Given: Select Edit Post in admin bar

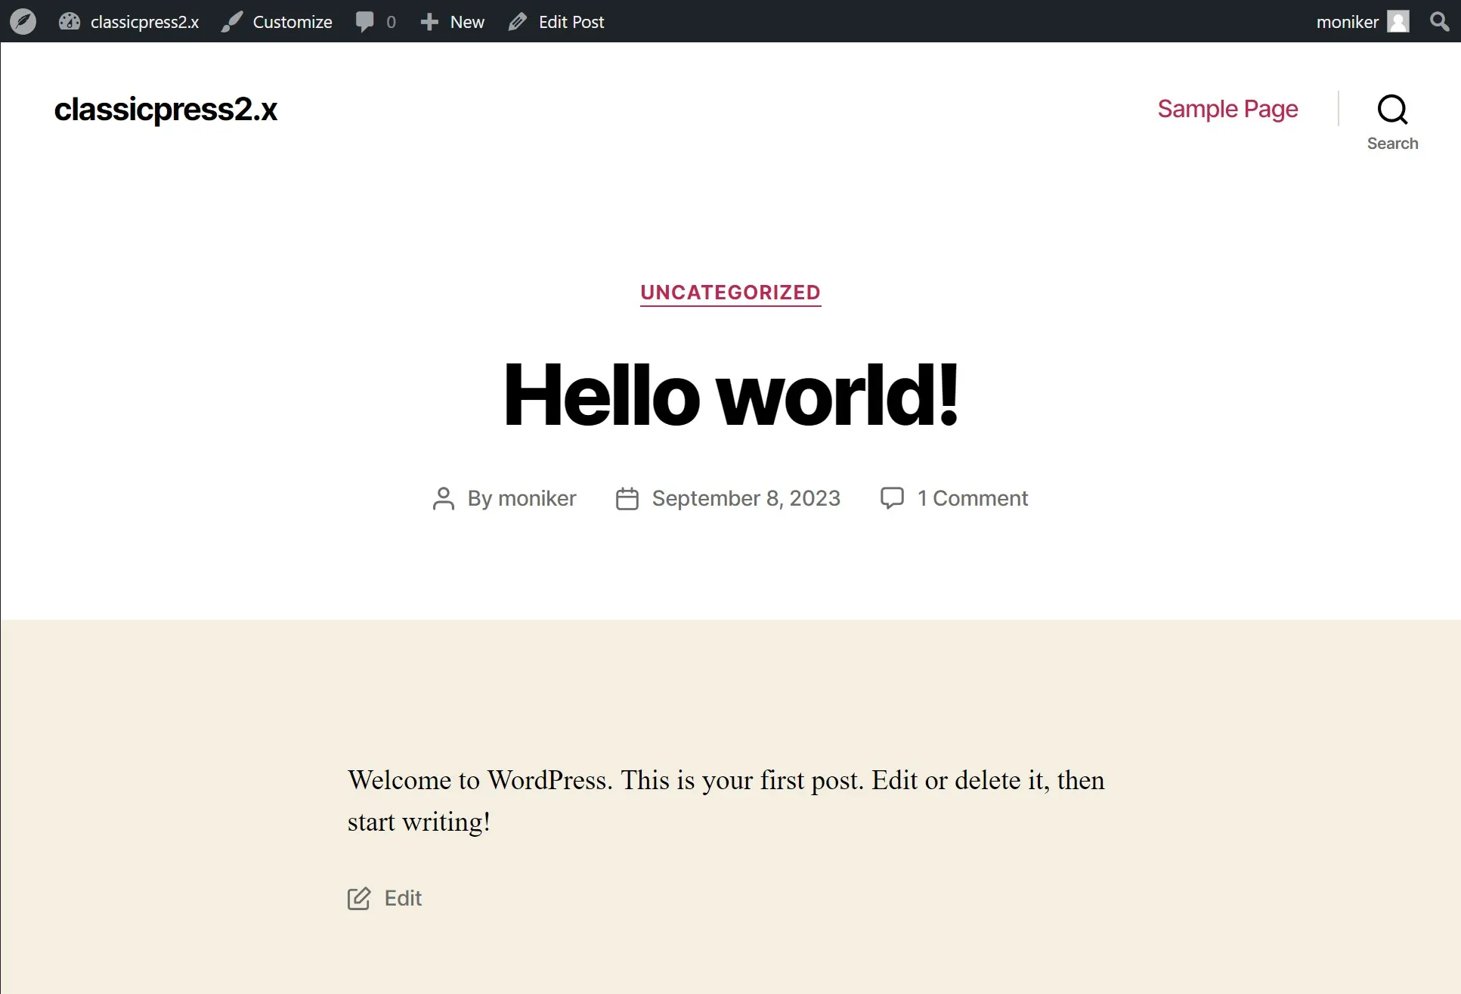Looking at the screenshot, I should [x=571, y=22].
